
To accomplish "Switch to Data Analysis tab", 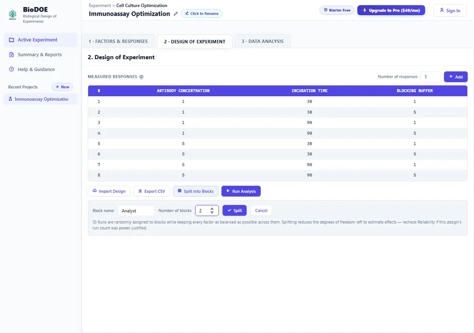I will pyautogui.click(x=263, y=41).
